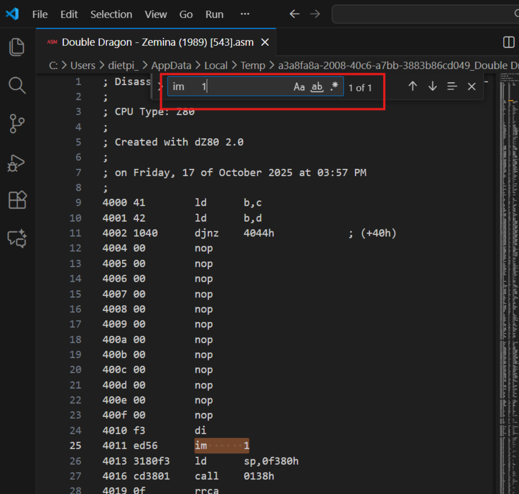Toggle Match Case in find box
The height and width of the screenshot is (494, 519).
299,87
